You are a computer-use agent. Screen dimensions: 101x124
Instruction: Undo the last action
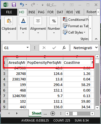tap(22, 4)
